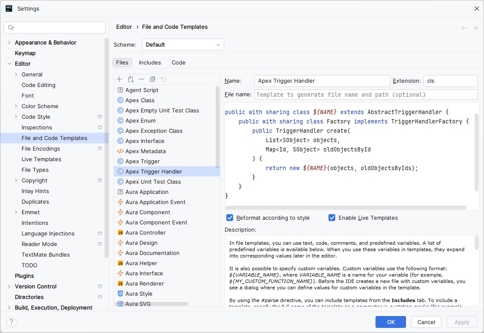
Task: Select the Aura Component Event template
Action: (x=167, y=222)
